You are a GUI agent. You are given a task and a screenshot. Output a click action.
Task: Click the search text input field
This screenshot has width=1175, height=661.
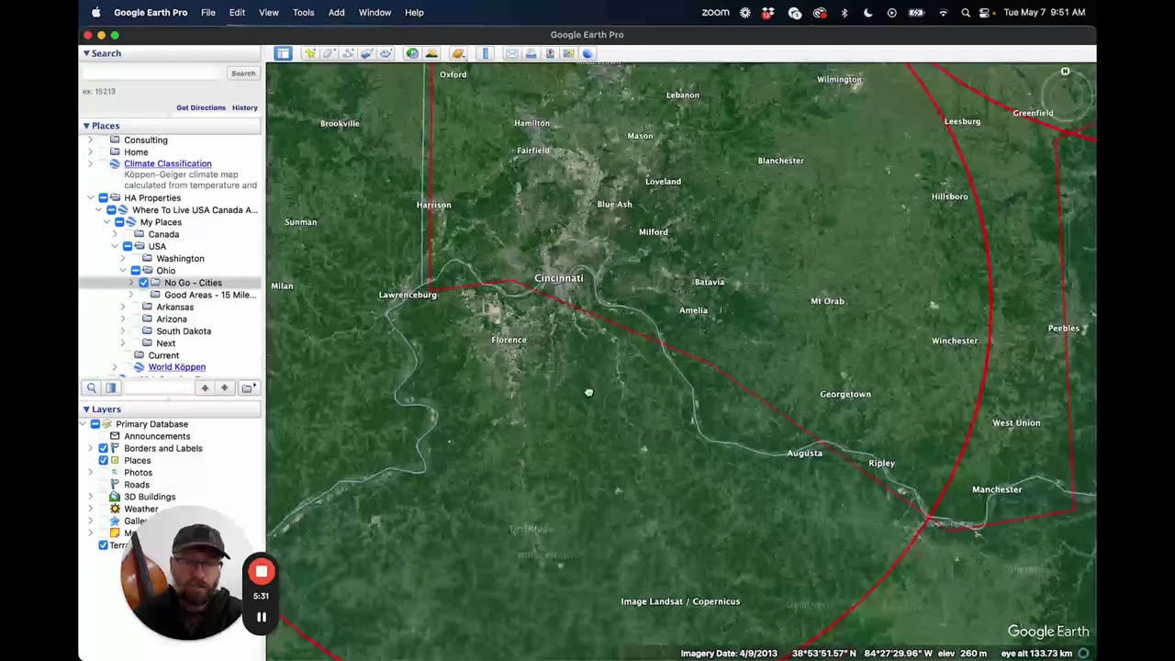pyautogui.click(x=152, y=73)
